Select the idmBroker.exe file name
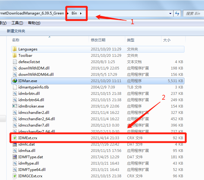Screen dimensions: 204x180 (x=31, y=106)
